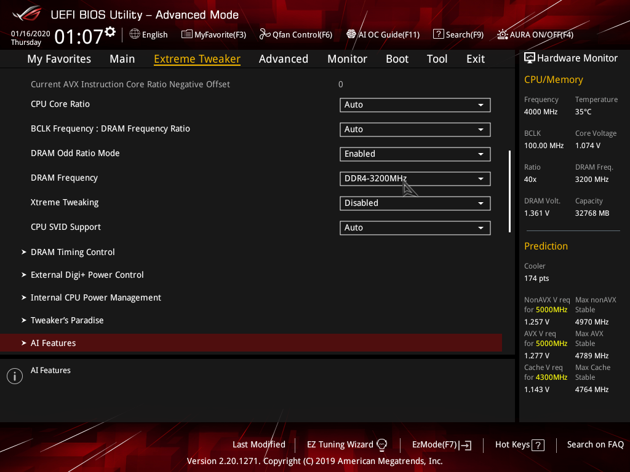Switch to the Exit tab
This screenshot has width=630, height=472.
point(476,59)
